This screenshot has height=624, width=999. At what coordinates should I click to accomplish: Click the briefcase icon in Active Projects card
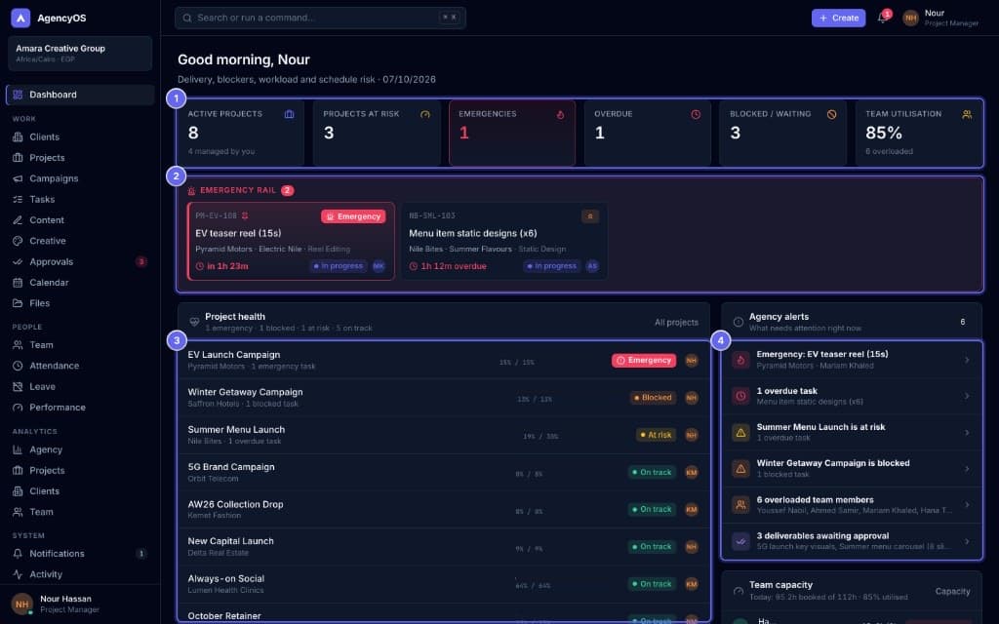tap(289, 114)
